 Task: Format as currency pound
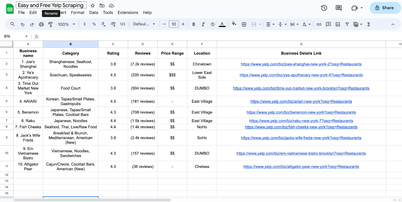[85, 24]
